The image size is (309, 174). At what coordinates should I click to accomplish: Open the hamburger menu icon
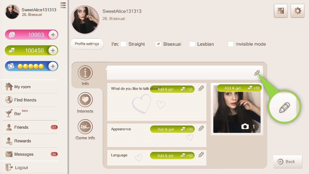click(63, 5)
